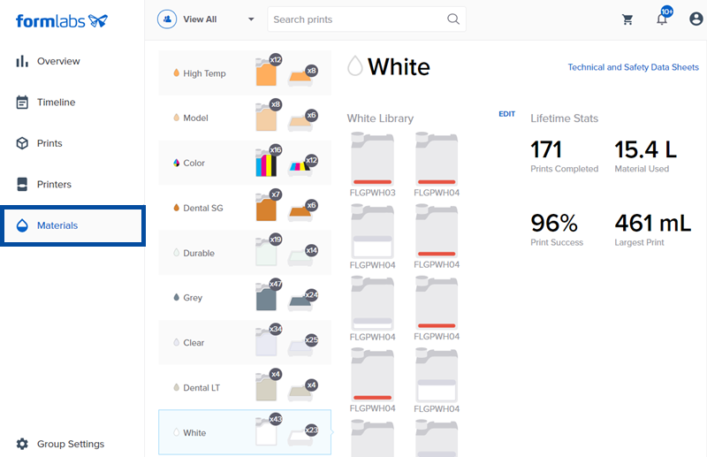
Task: Select the High Temp material row
Action: tap(245, 72)
